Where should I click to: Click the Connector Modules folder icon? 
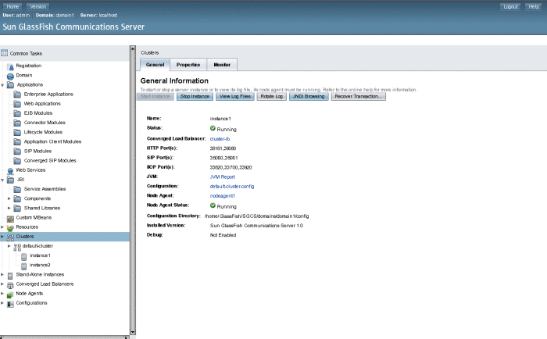tap(17, 123)
